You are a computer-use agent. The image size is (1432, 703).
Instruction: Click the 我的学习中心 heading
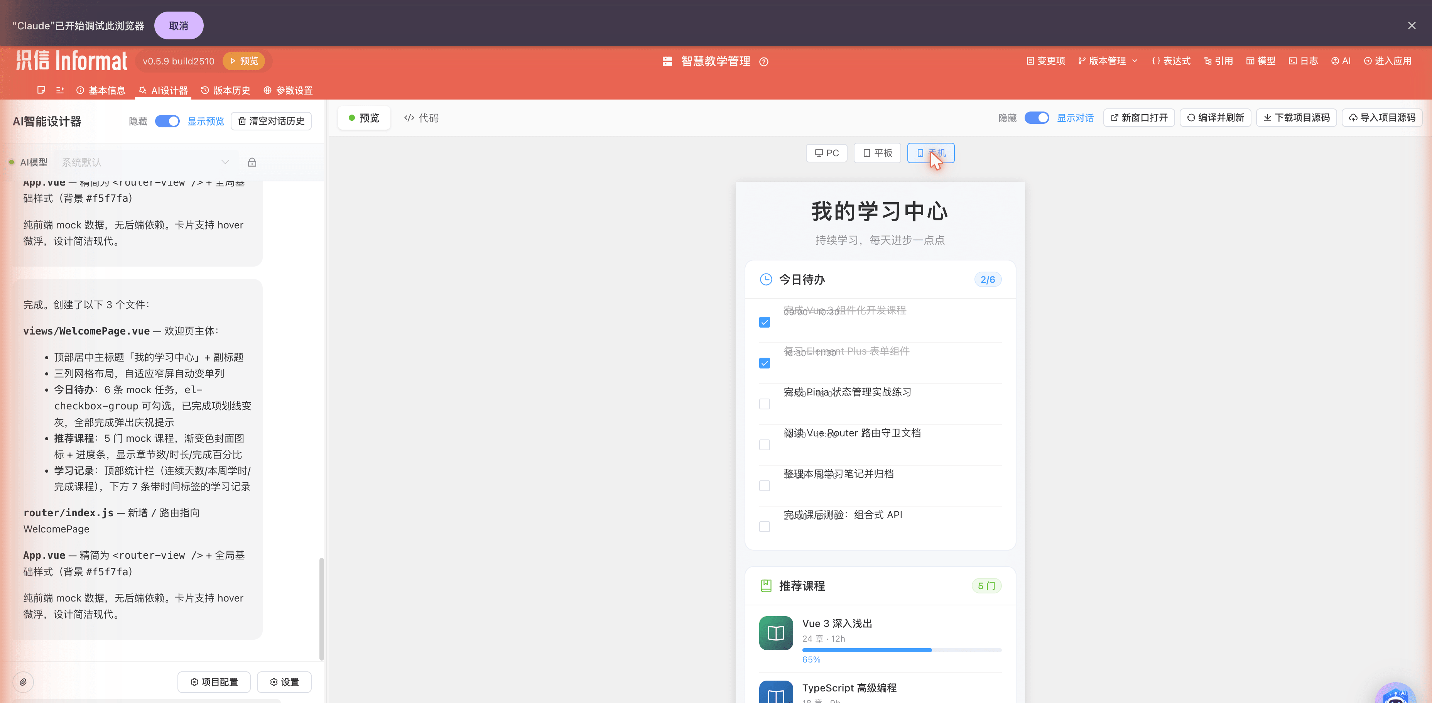[x=880, y=211]
